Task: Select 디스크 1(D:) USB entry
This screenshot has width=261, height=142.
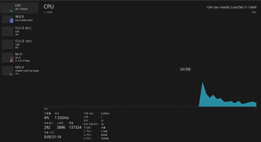Action: (19, 44)
